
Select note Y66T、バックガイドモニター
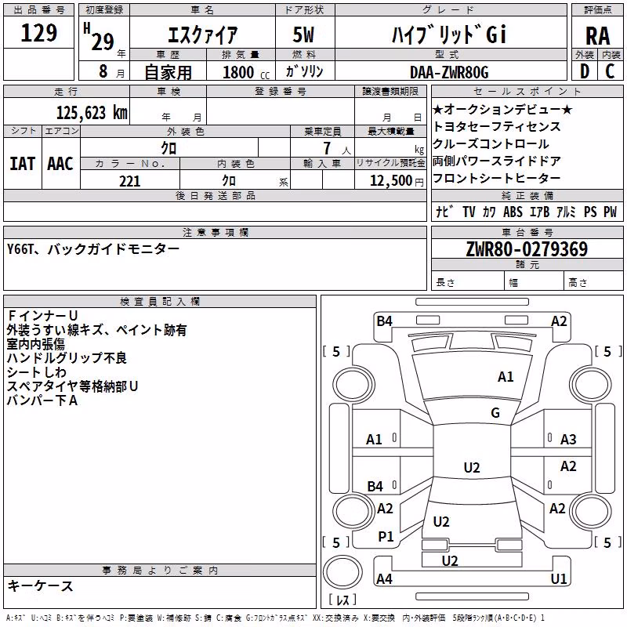(93, 249)
